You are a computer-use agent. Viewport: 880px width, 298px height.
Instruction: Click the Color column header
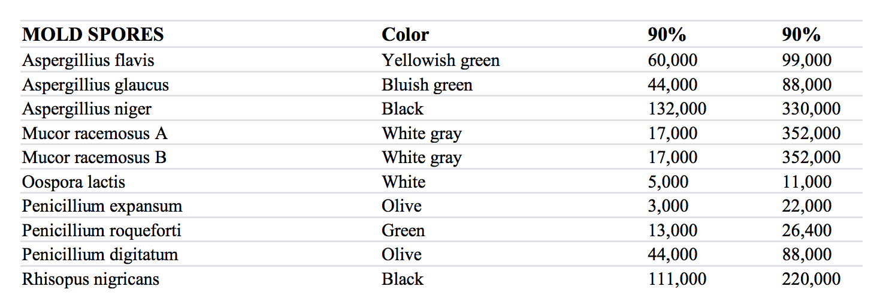405,35
